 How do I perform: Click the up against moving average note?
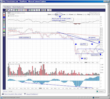coord(94,38)
